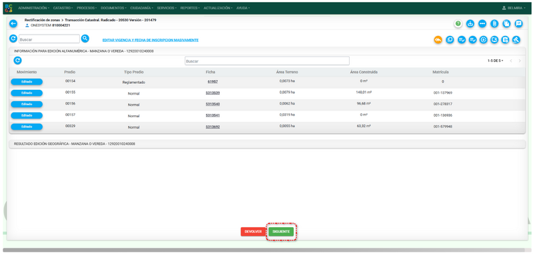Select matrícula cell 001-579948
The width and height of the screenshot is (533, 255).
[442, 127]
